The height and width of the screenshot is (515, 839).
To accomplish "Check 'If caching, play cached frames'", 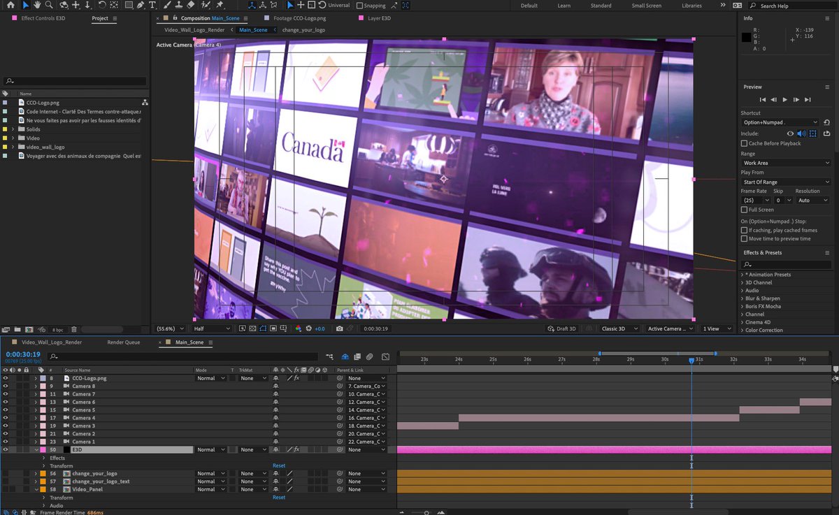I will coord(744,230).
